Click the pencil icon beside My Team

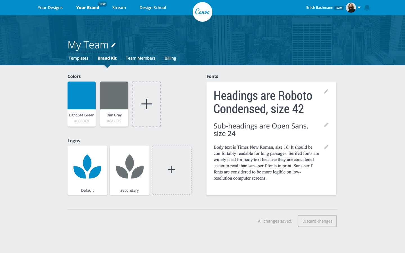coord(113,45)
